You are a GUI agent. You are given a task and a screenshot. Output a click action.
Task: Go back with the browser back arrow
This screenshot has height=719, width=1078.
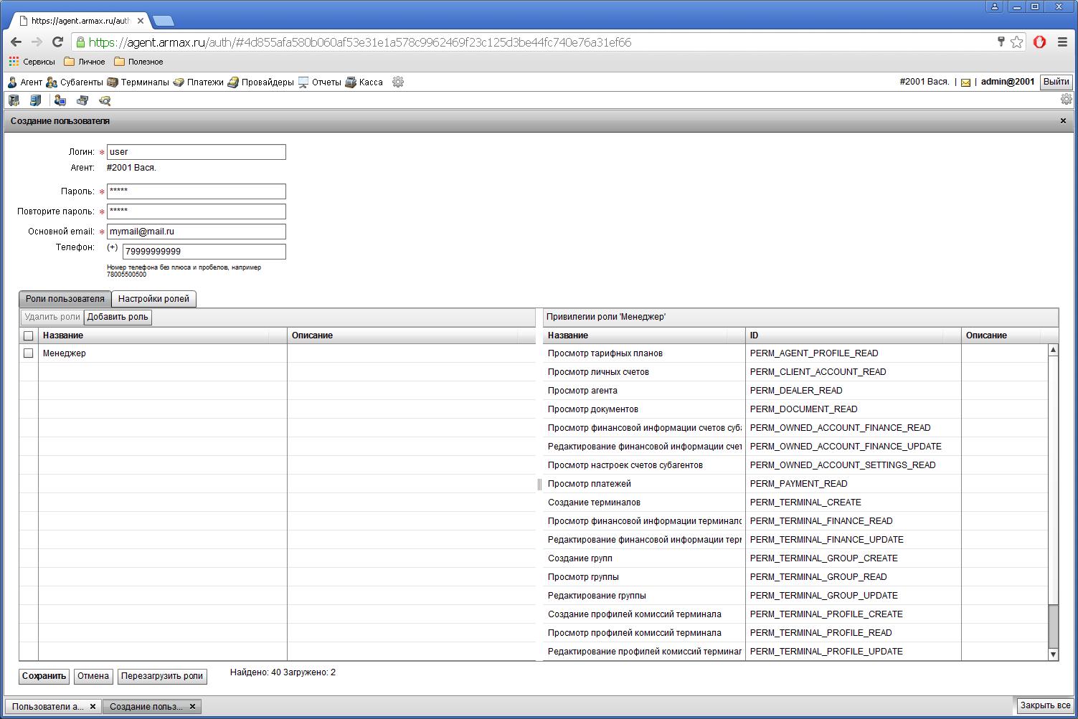pos(16,42)
